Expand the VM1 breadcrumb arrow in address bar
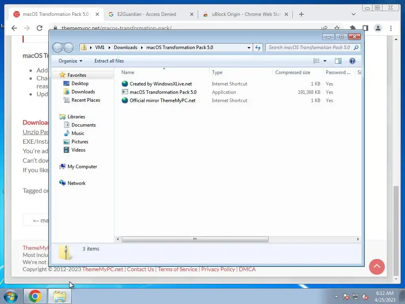Image resolution: width=405 pixels, height=304 pixels. [x=109, y=47]
